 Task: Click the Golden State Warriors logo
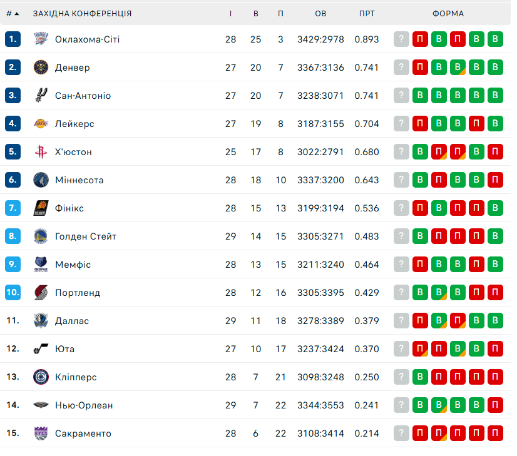tap(41, 236)
